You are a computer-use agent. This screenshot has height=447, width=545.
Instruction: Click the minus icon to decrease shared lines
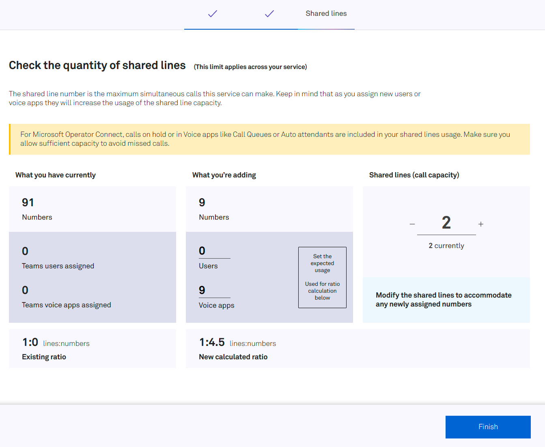coord(412,224)
